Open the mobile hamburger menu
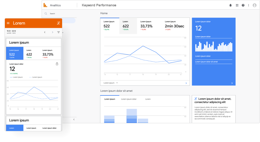Viewport: 260px width, 142px height. pyautogui.click(x=8, y=23)
